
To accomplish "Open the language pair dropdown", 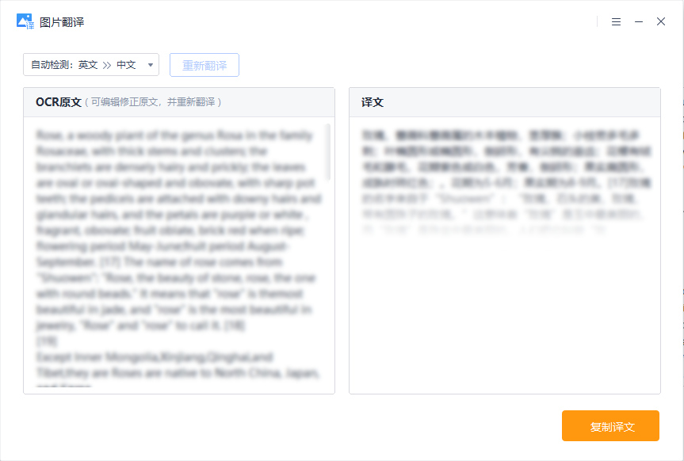I will 149,65.
